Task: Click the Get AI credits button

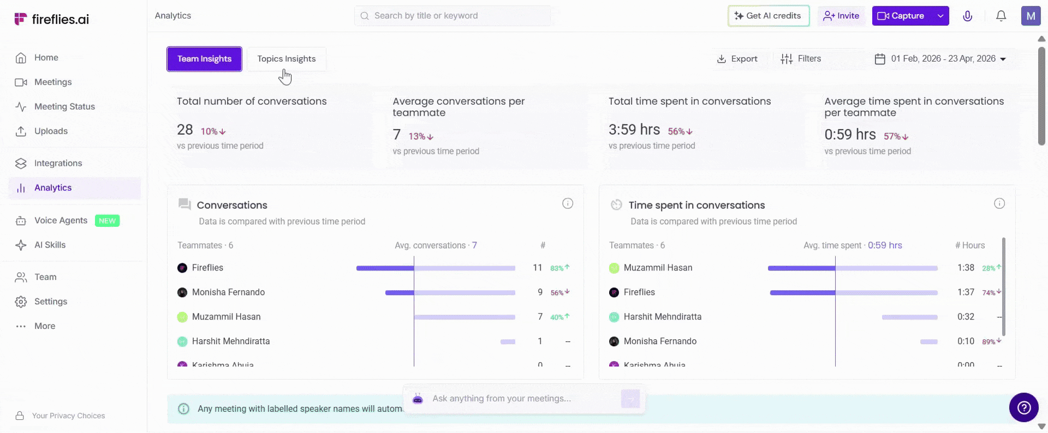Action: click(x=768, y=16)
